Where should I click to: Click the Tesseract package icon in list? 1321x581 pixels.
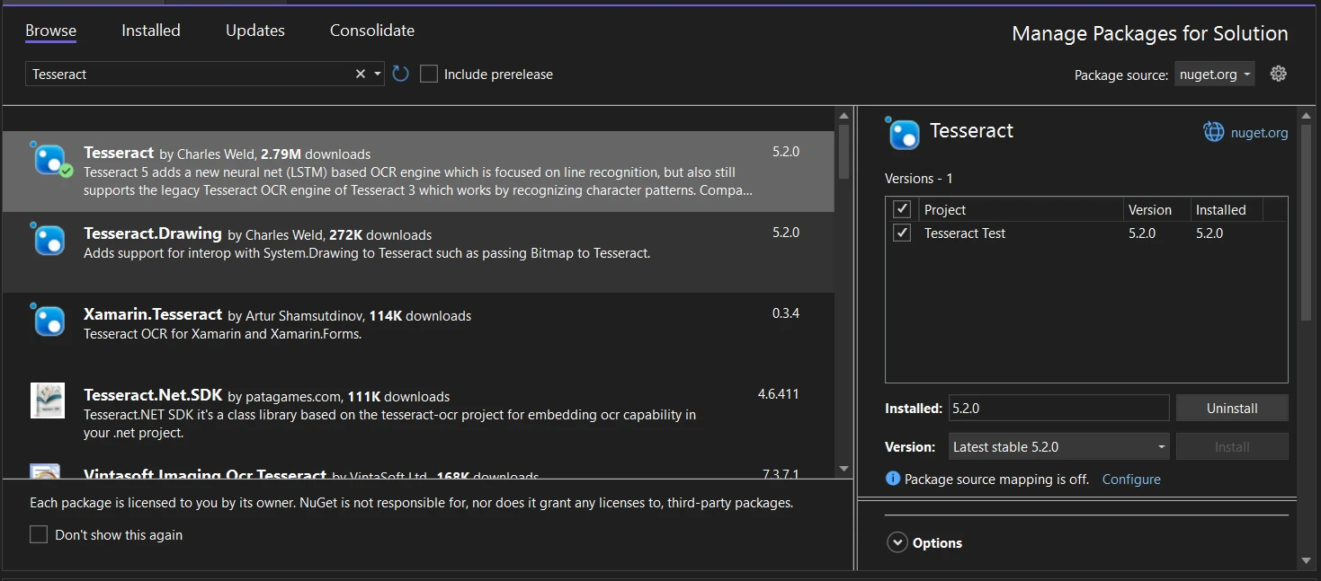click(x=49, y=160)
